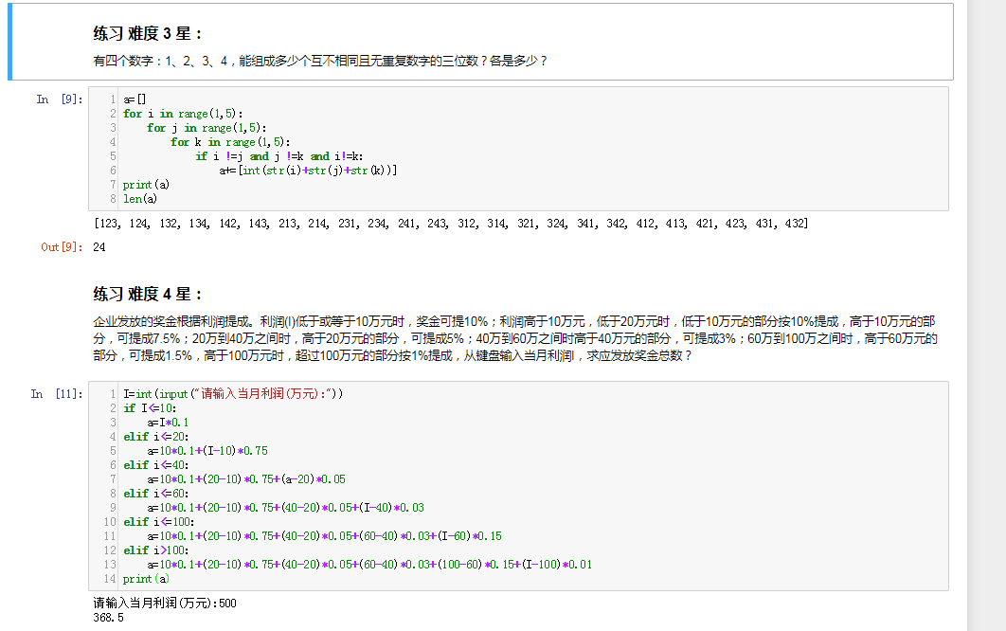Viewport: 1006px width, 631px height.
Task: Click line 'elif i<=60:'
Action: click(156, 493)
